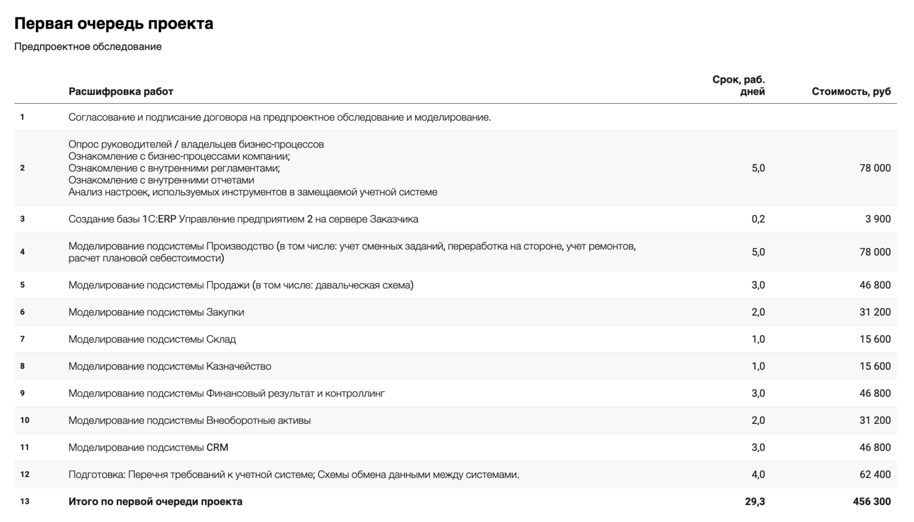Click the 3 900 cost cell
914x522 pixels.
(x=878, y=219)
